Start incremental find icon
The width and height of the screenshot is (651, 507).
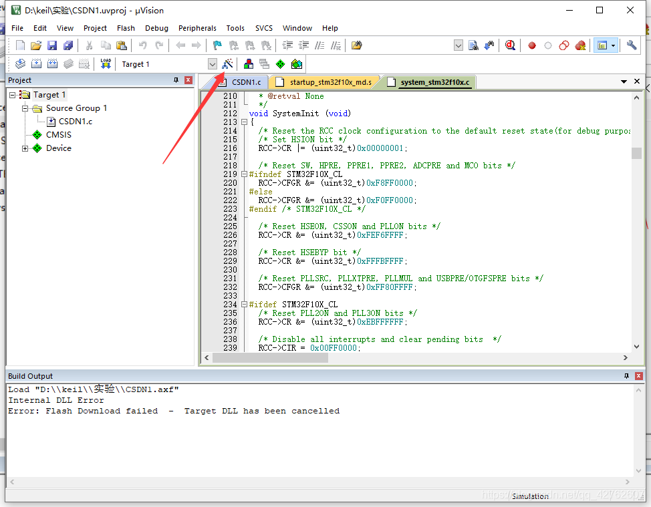(489, 45)
